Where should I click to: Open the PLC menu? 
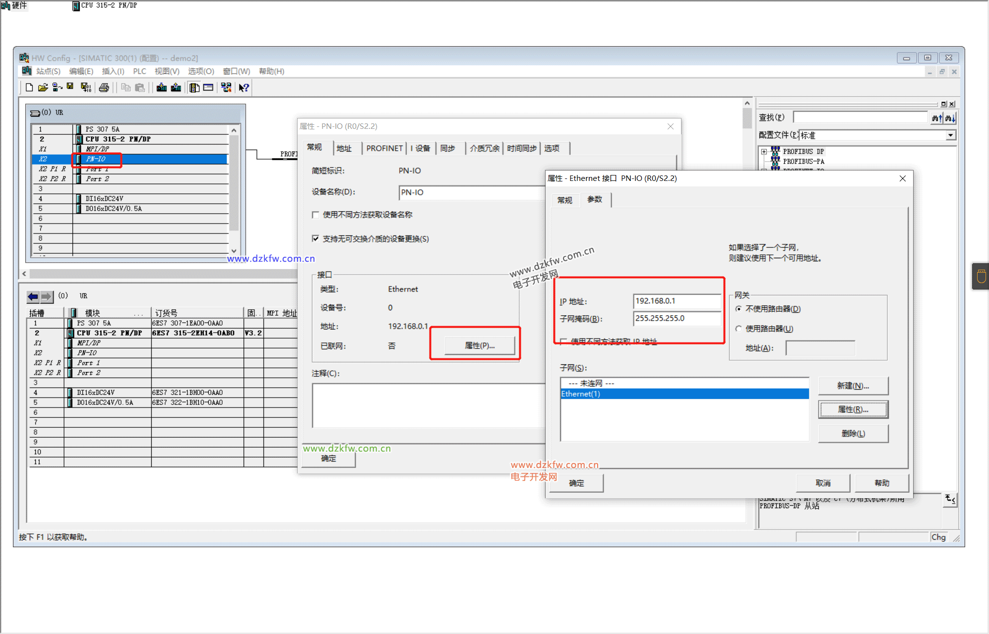click(139, 71)
